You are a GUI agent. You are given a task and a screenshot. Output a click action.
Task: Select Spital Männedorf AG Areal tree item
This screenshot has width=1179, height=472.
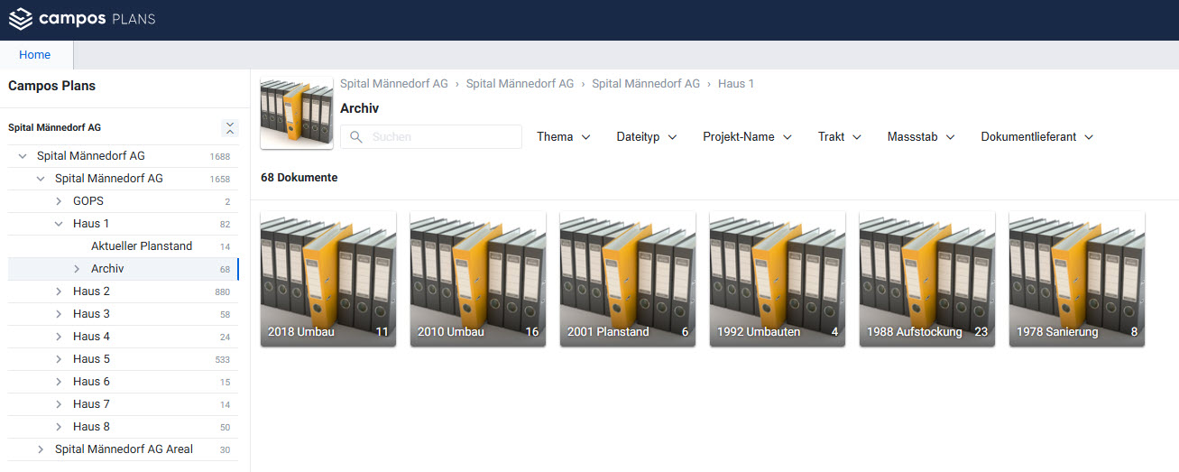coord(124,449)
